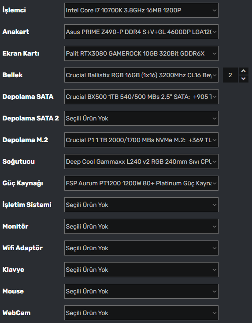Image resolution: width=252 pixels, height=323 pixels.
Task: Click the Bellek label
Action: [12, 75]
